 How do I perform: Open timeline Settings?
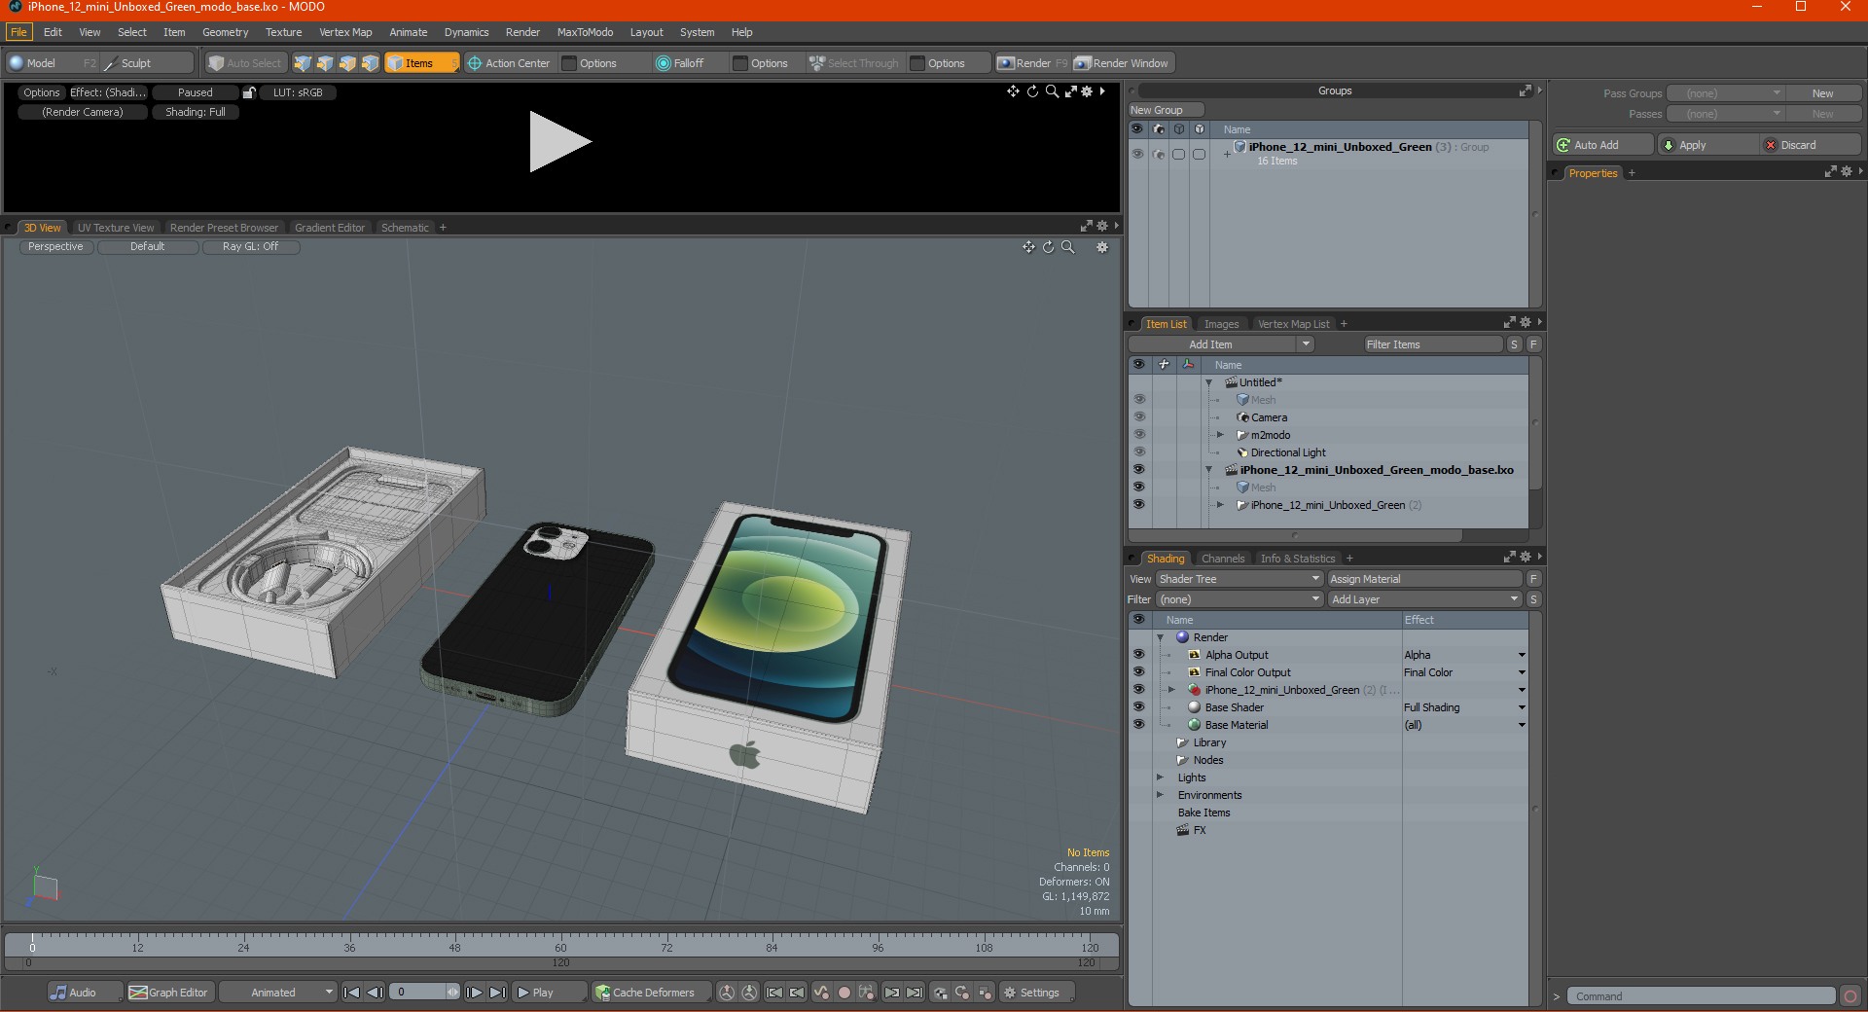click(1037, 993)
